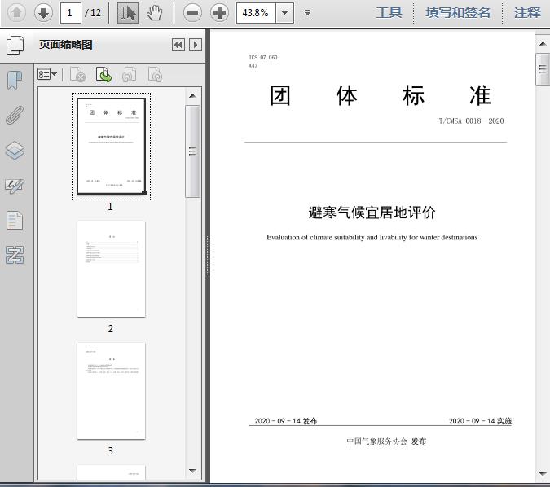Image resolution: width=550 pixels, height=487 pixels.
Task: Click the 页面缩略图 panel title
Action: (66, 45)
